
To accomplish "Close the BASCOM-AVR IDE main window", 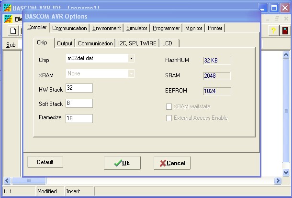I will pos(285,8).
